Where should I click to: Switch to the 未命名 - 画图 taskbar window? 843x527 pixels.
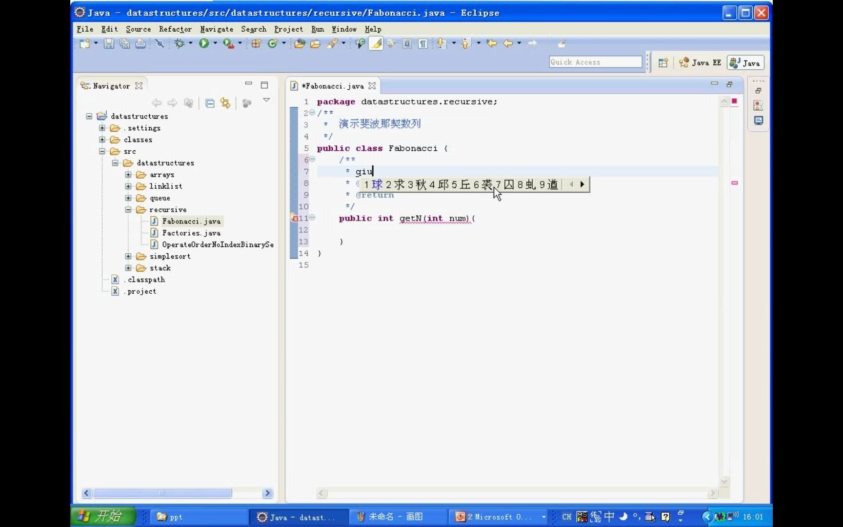pos(398,517)
